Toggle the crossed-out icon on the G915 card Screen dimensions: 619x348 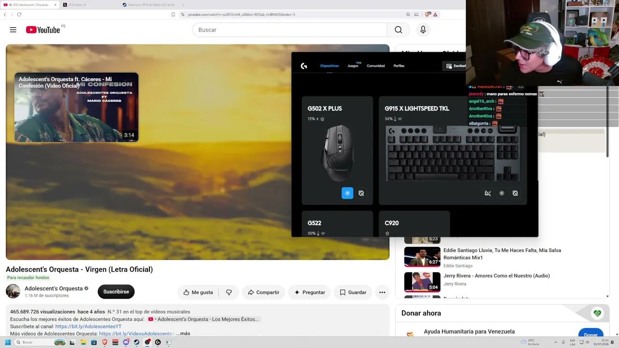(x=487, y=193)
